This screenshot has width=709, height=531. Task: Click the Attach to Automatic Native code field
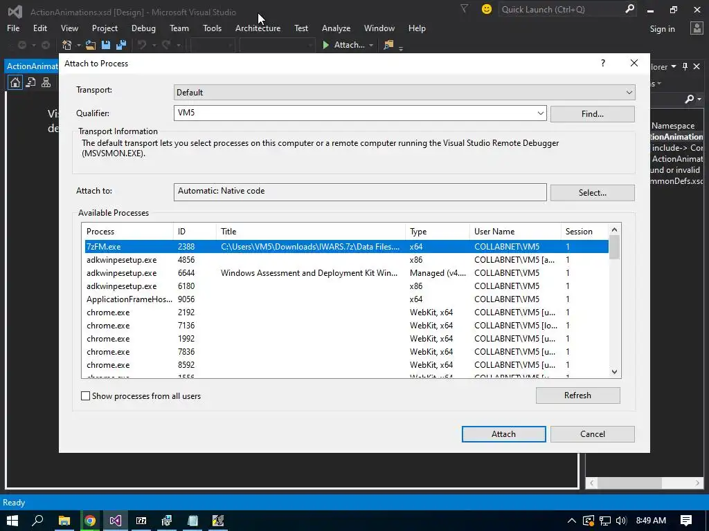coord(360,192)
